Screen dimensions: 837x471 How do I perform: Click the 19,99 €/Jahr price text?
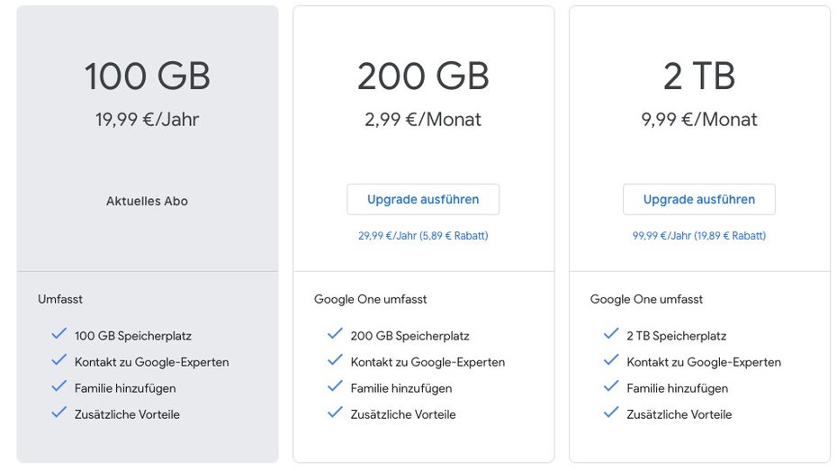click(147, 120)
